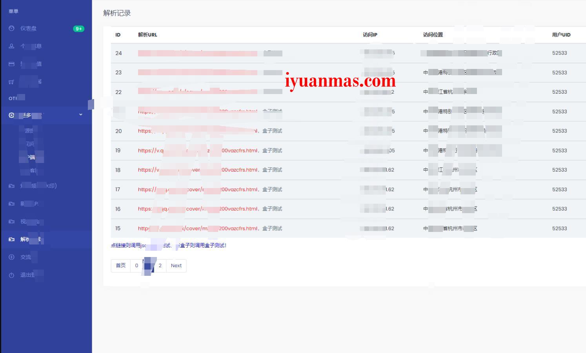The image size is (586, 353).
Task: Open the URL link in row 20
Action: coord(198,131)
